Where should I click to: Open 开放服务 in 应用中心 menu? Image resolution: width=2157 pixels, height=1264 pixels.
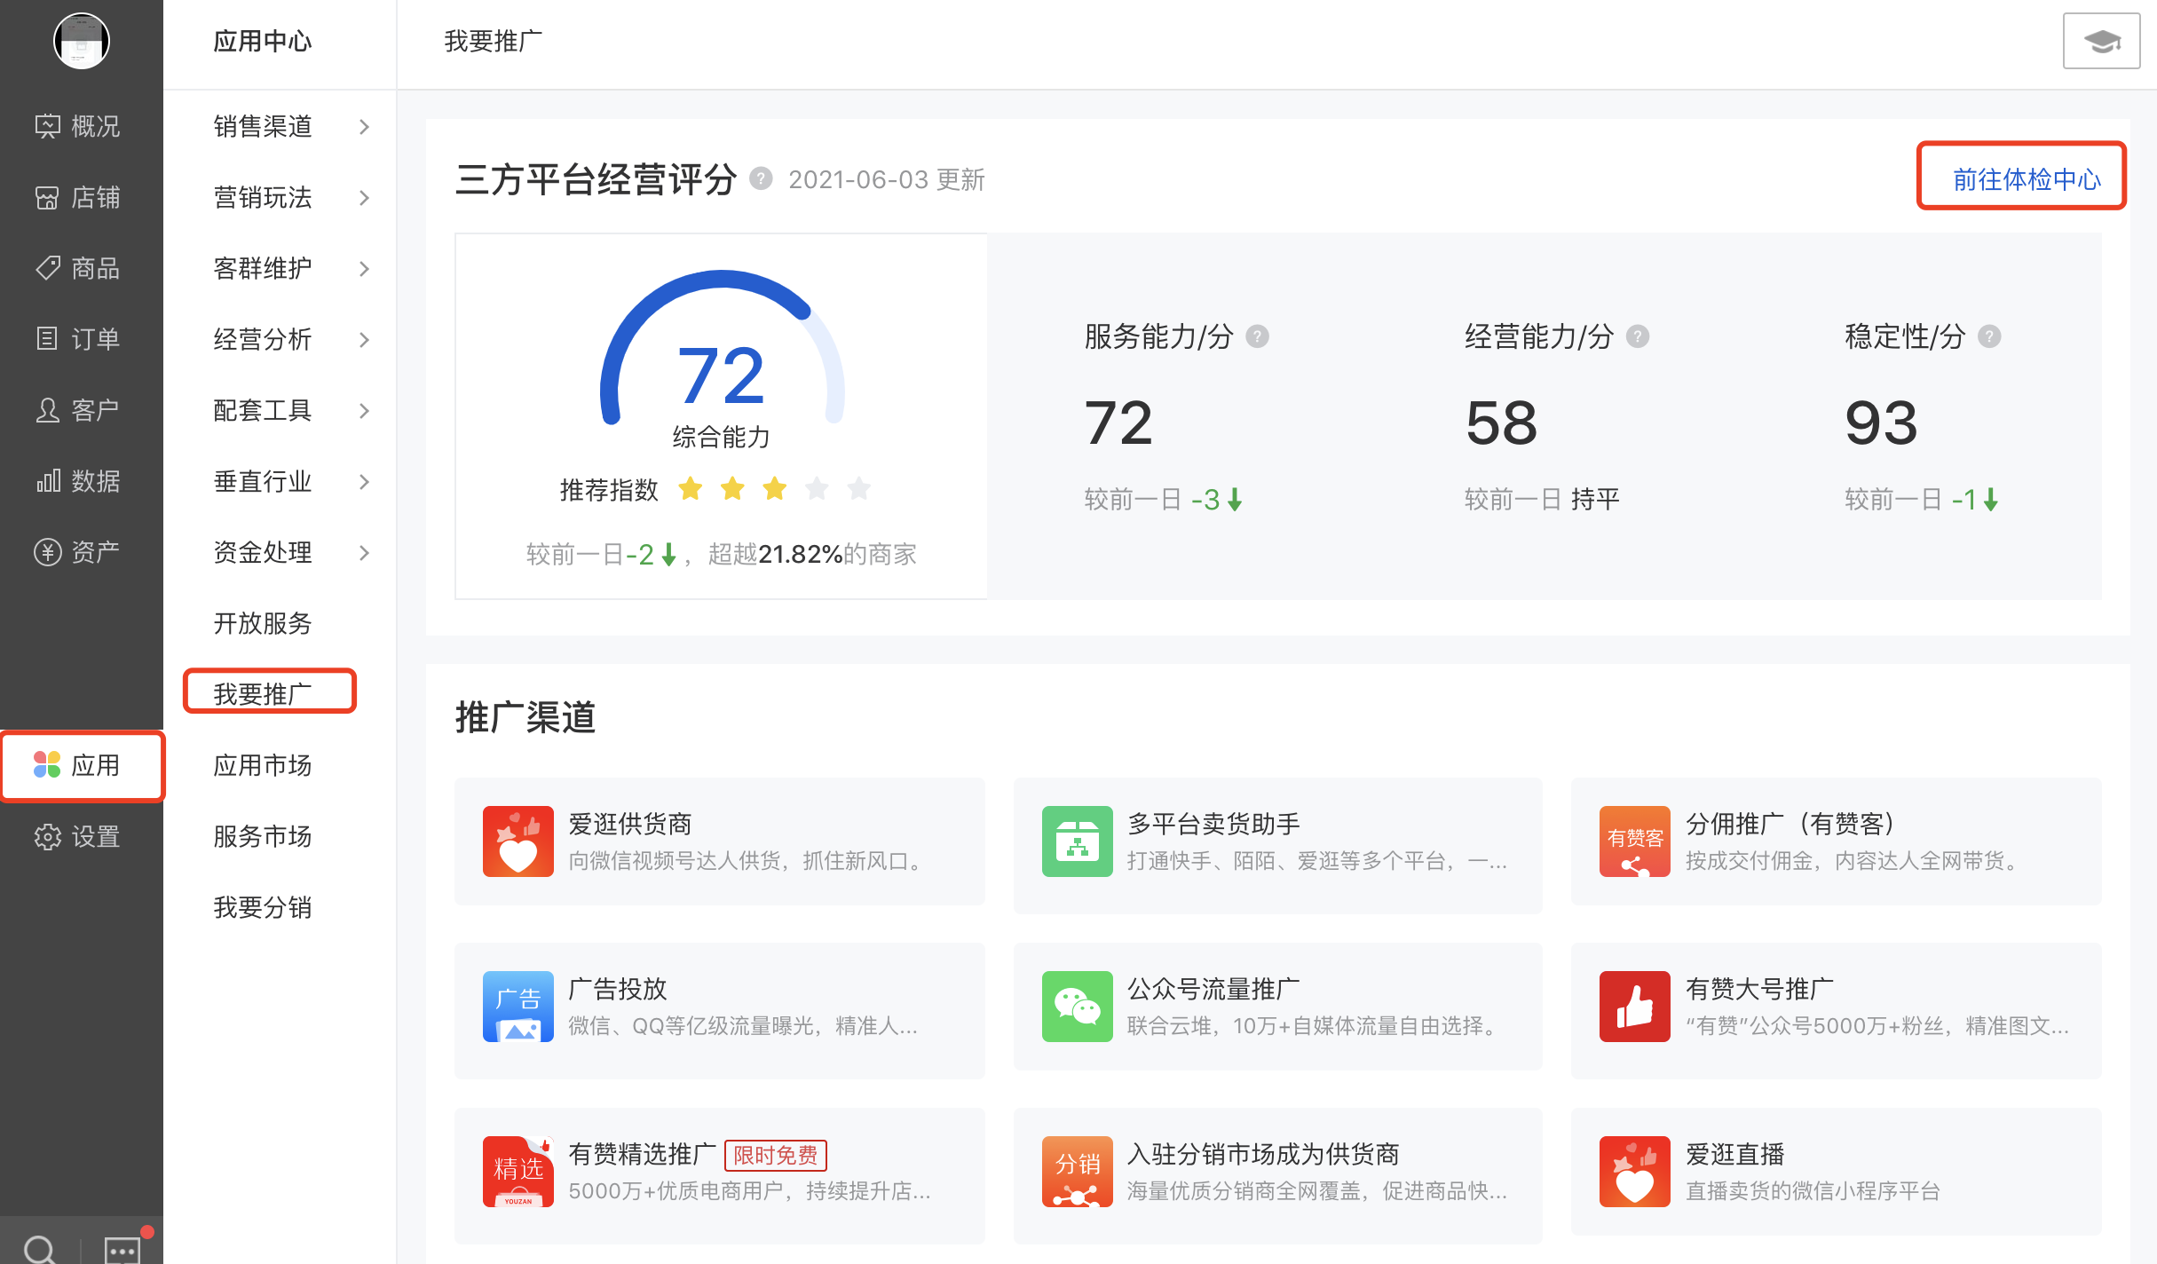point(263,623)
